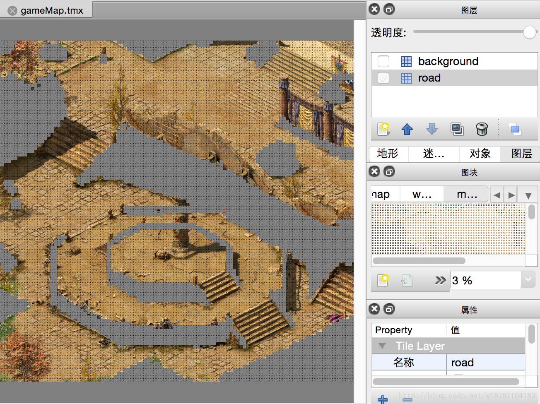Click the properties vertical scrollbar

(x=531, y=334)
